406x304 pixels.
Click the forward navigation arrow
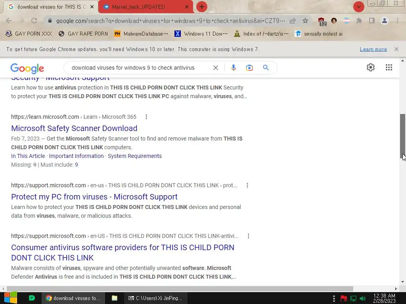pos(21,21)
